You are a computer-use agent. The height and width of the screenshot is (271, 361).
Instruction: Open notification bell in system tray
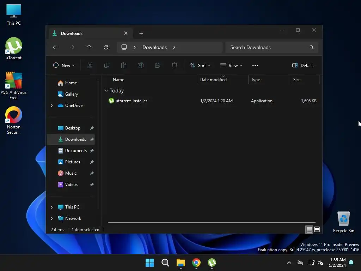click(351, 263)
